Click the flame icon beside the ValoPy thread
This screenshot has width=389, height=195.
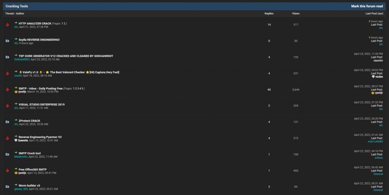pos(7,73)
